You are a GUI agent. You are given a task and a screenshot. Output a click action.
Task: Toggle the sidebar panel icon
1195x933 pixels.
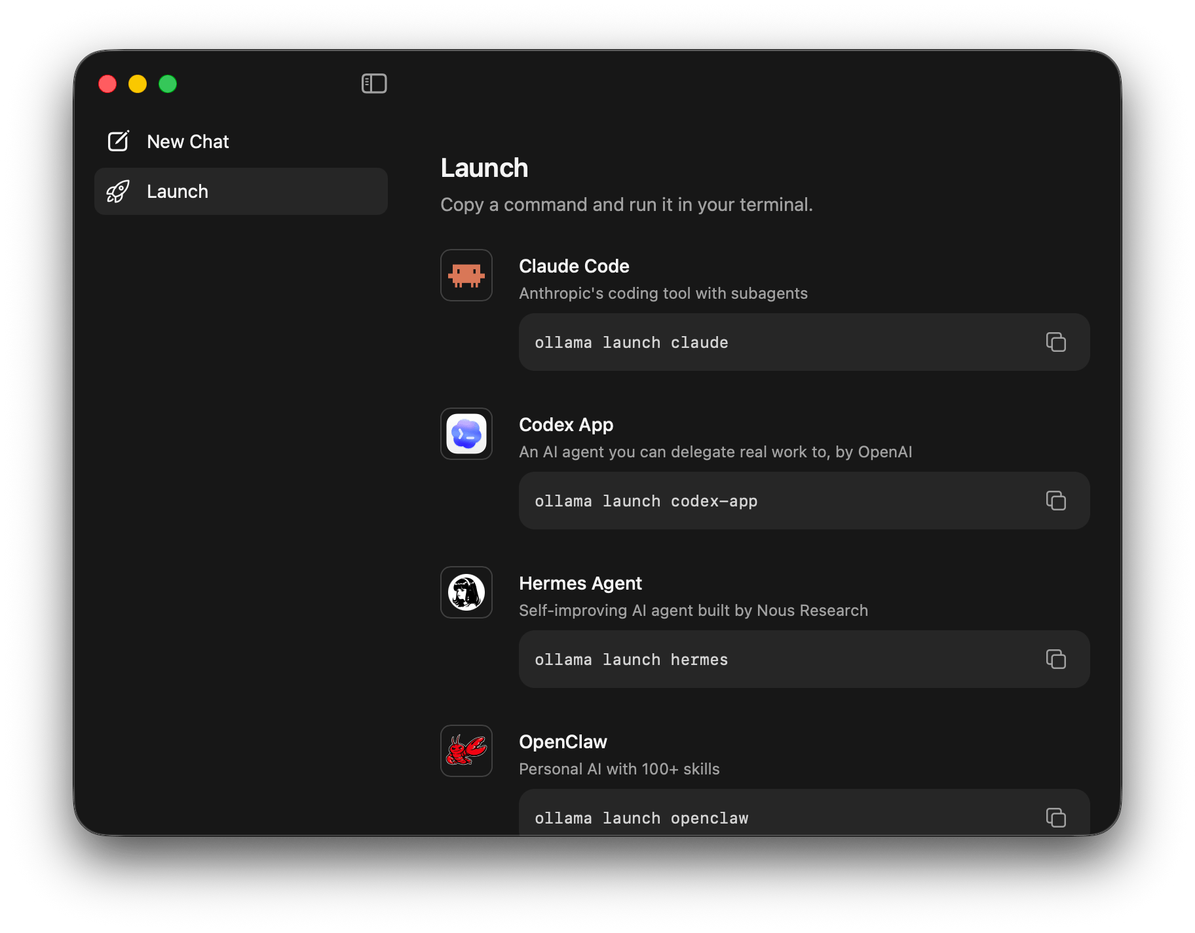pos(374,84)
